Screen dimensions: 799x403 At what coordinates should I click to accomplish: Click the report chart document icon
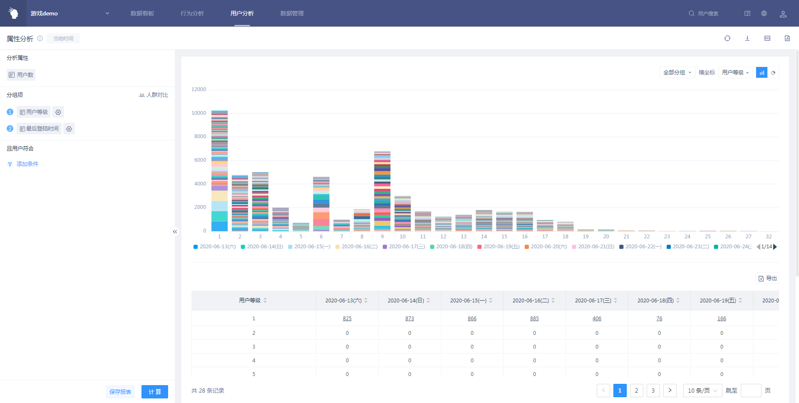pyautogui.click(x=787, y=38)
